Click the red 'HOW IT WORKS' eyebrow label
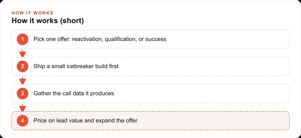Image resolution: width=301 pixels, height=138 pixels. coord(32,13)
